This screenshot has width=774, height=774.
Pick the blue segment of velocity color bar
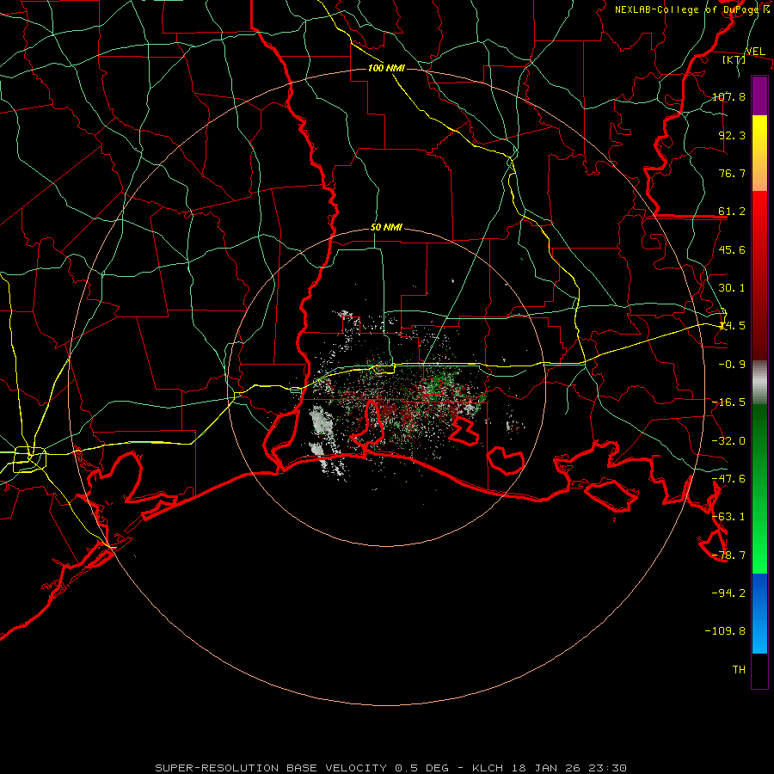coord(759,613)
